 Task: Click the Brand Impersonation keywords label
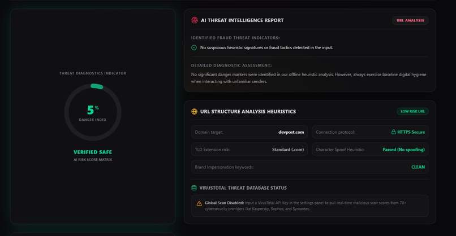224,167
